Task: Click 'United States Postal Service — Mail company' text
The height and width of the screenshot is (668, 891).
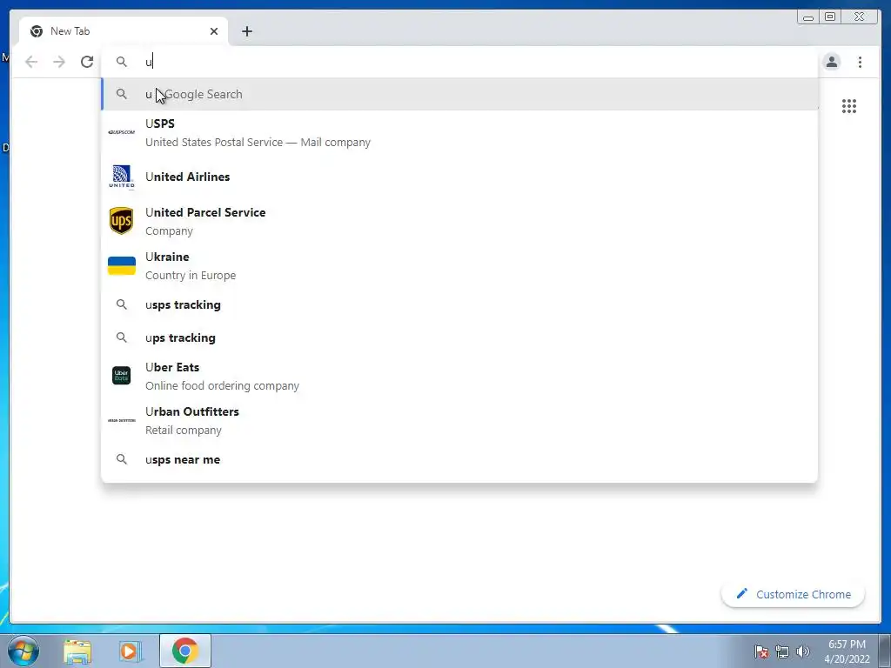Action: tap(258, 143)
